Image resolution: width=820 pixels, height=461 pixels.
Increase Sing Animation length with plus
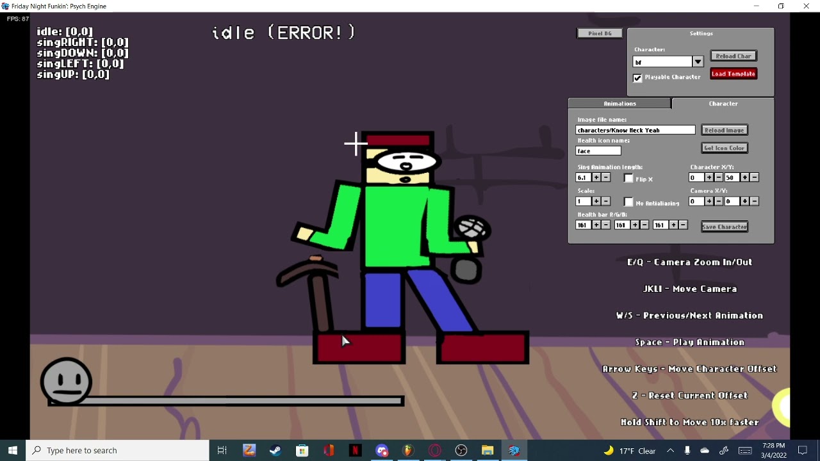click(596, 177)
